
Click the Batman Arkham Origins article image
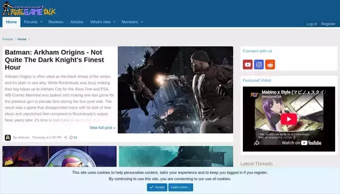pos(175,90)
